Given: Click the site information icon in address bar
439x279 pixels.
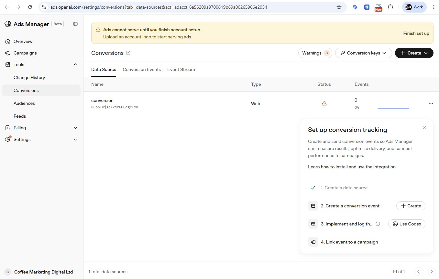Looking at the screenshot, I should [x=44, y=7].
